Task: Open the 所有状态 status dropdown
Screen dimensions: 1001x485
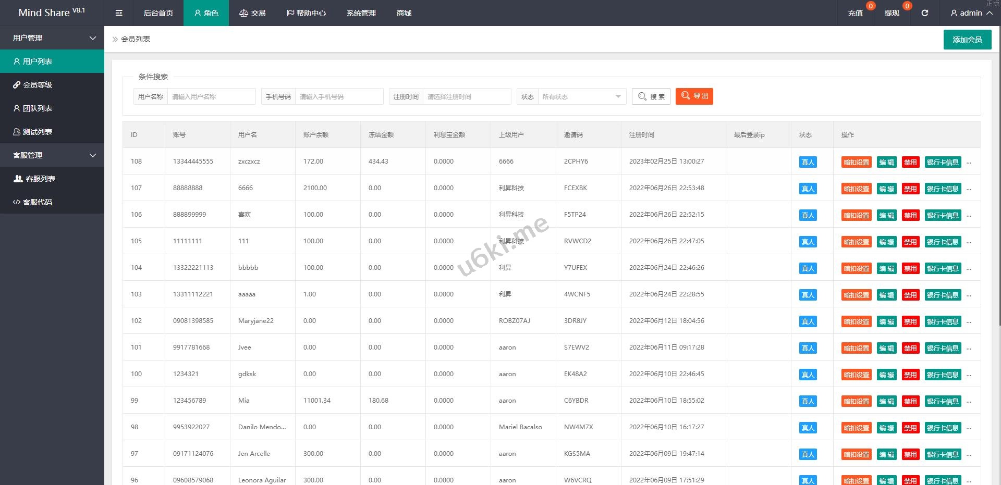Action: click(581, 96)
